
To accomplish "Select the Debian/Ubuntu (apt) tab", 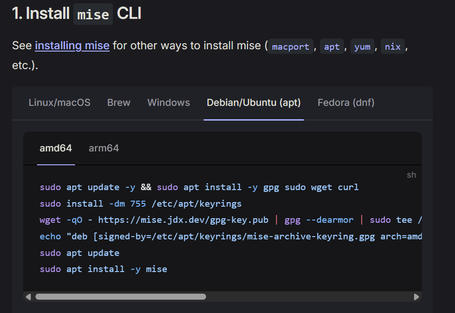I will [254, 103].
